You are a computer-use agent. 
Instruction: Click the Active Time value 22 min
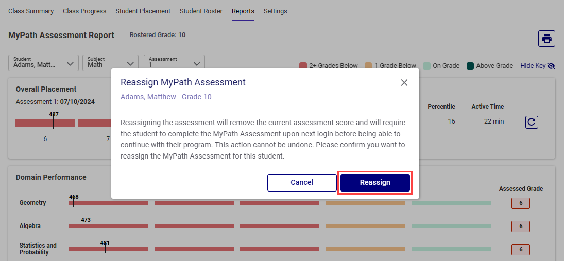coord(494,121)
